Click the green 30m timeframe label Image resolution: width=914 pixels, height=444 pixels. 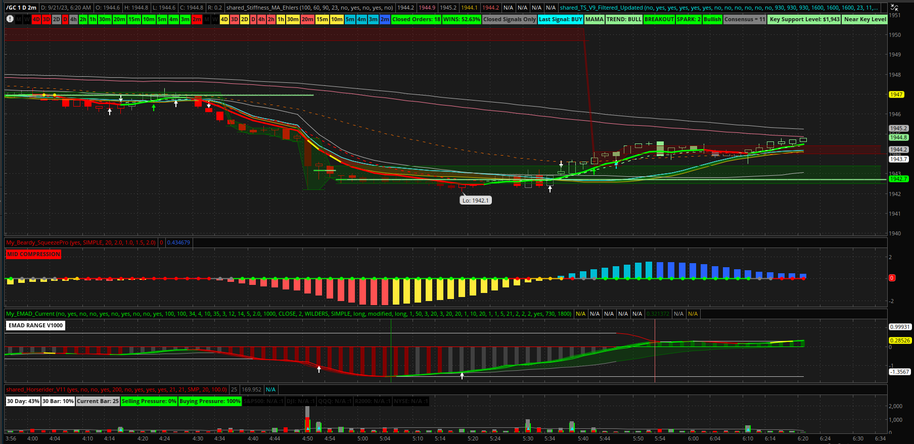[105, 19]
